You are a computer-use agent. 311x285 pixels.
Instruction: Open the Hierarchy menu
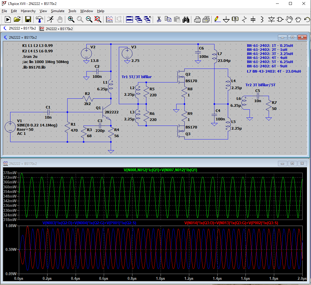(28, 11)
